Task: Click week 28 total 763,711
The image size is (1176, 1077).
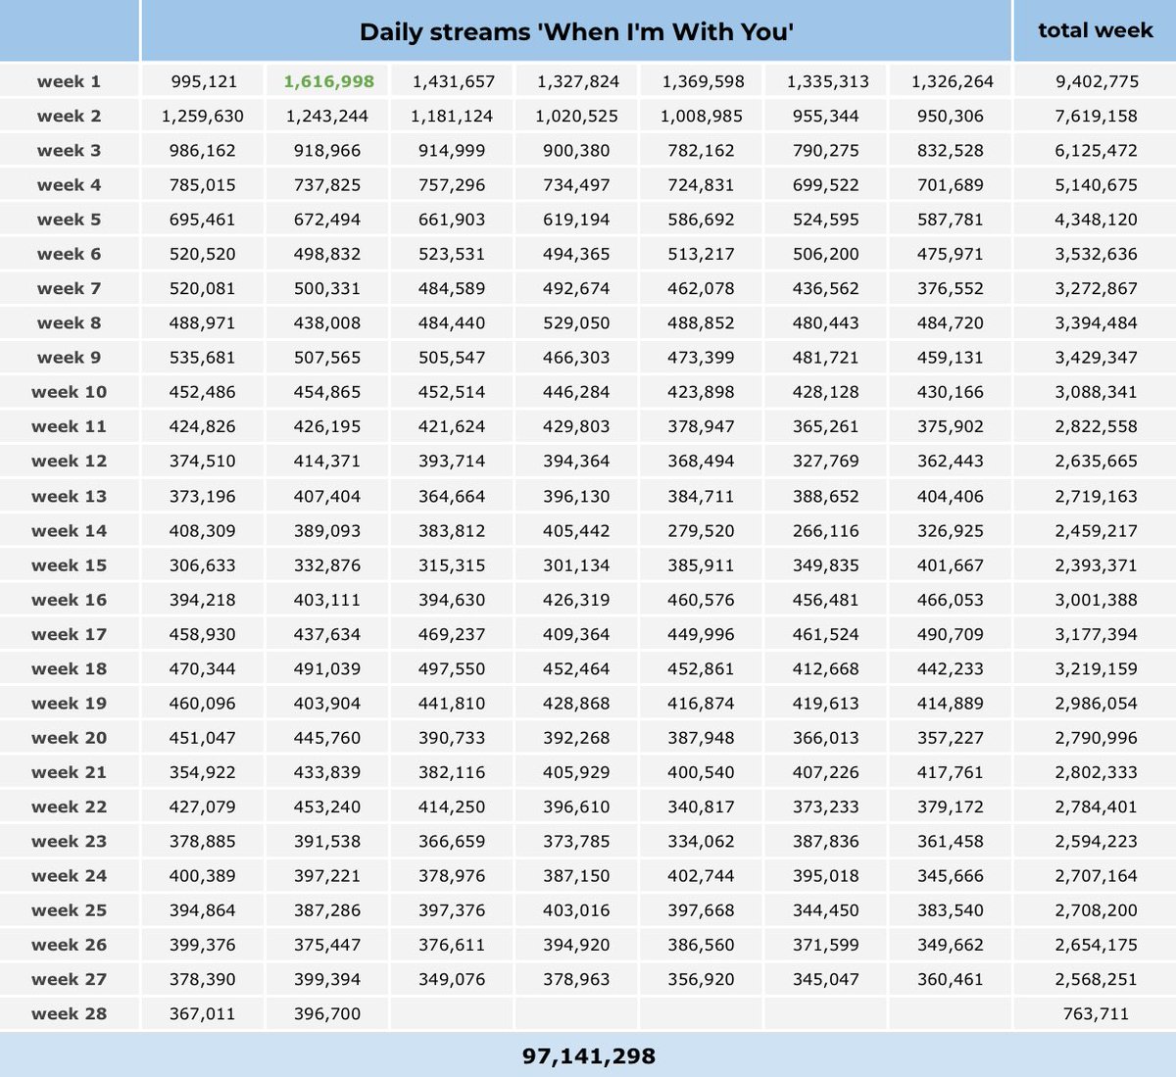Action: click(x=1096, y=1013)
